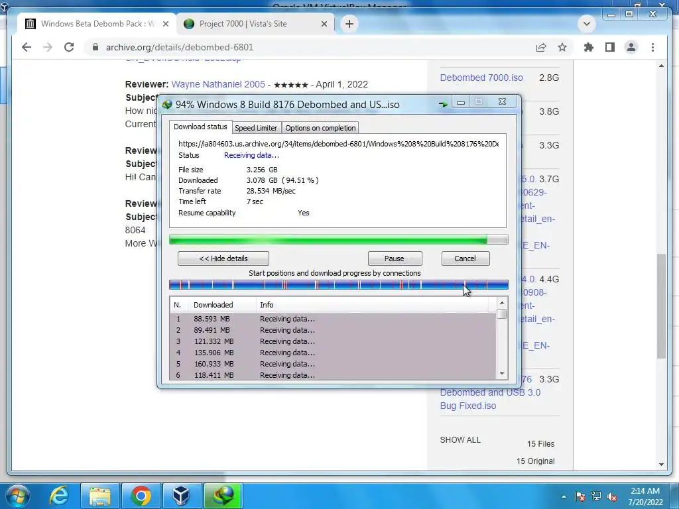Open the Debombed and USB 3.0 Bug Fixed.iso link
Image resolution: width=679 pixels, height=509 pixels.
tap(490, 399)
